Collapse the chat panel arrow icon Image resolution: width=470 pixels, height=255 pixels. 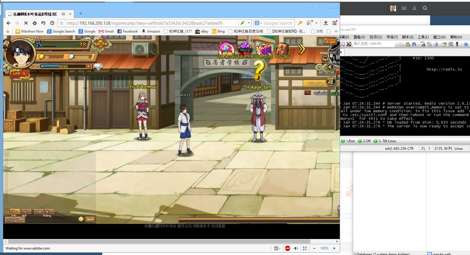tap(6, 211)
